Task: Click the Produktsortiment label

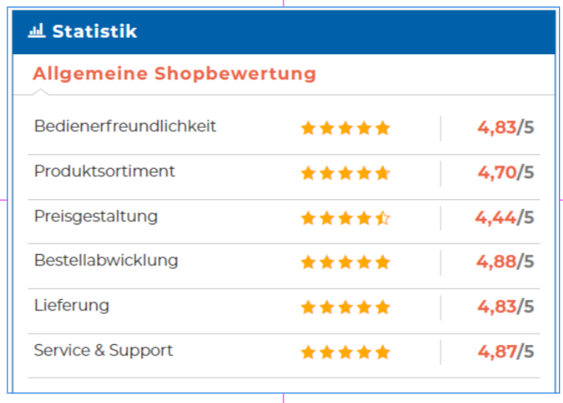Action: click(105, 172)
